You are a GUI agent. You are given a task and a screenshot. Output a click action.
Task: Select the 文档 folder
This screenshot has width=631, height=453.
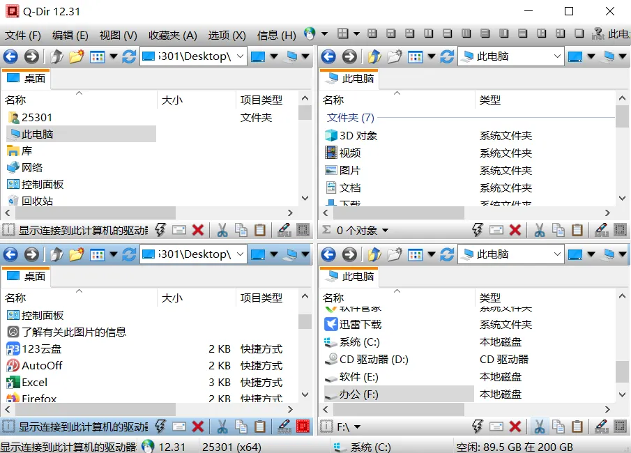click(343, 188)
